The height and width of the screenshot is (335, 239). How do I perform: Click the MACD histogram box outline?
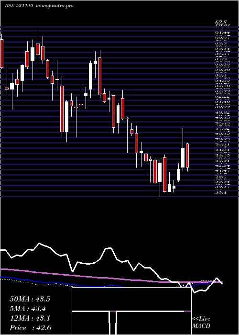[131, 311]
